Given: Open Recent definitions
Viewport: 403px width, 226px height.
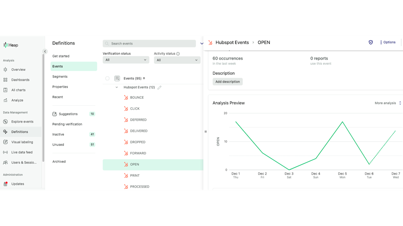Looking at the screenshot, I should pyautogui.click(x=58, y=97).
